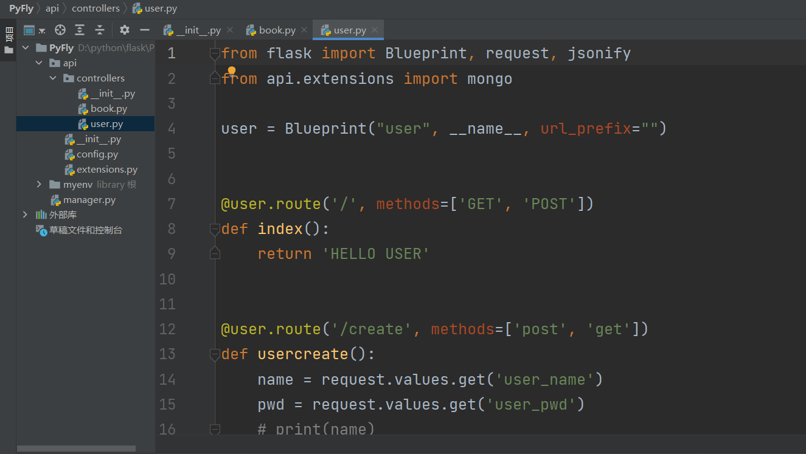The image size is (806, 454).
Task: Click the controllers folder icon in tree
Action: 69,78
